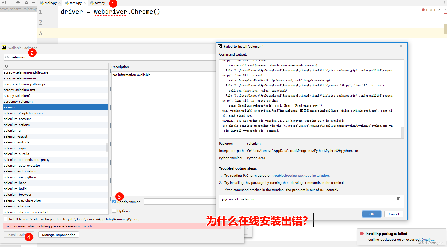447x247 pixels.
Task: Select the selenium-astride package
Action: 56,142
